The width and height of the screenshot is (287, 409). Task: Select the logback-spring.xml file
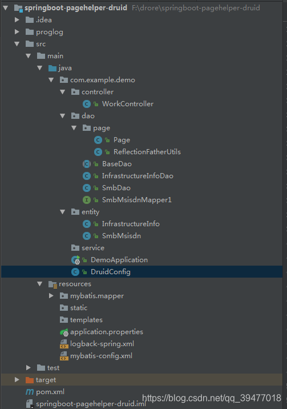click(x=102, y=344)
